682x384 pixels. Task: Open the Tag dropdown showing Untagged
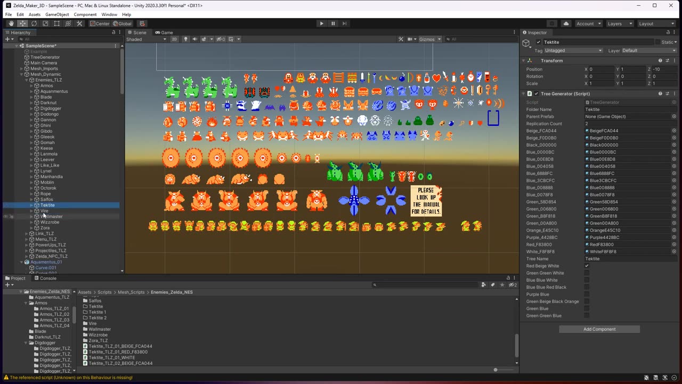pyautogui.click(x=573, y=51)
